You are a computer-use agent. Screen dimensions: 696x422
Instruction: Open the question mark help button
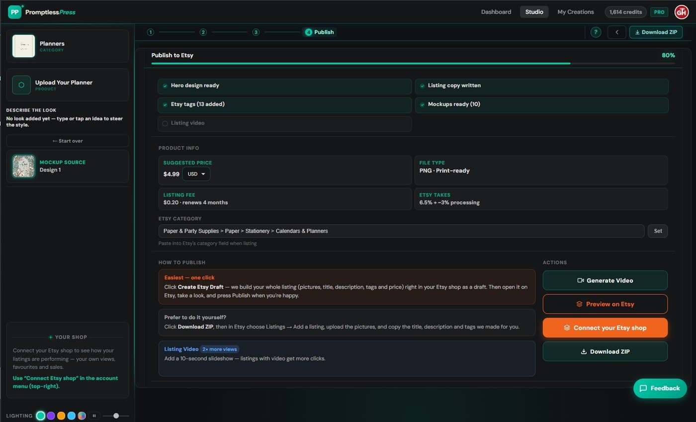(x=596, y=32)
